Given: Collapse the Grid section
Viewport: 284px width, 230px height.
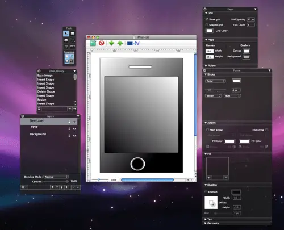Looking at the screenshot, I should [x=206, y=13].
